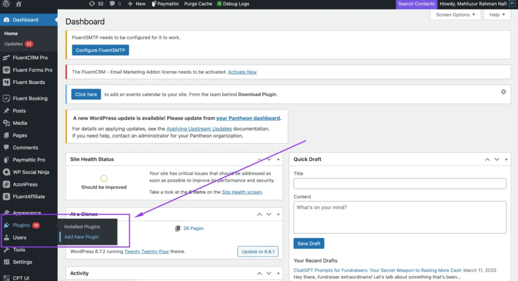Click the WordPress logo in admin bar

point(6,4)
